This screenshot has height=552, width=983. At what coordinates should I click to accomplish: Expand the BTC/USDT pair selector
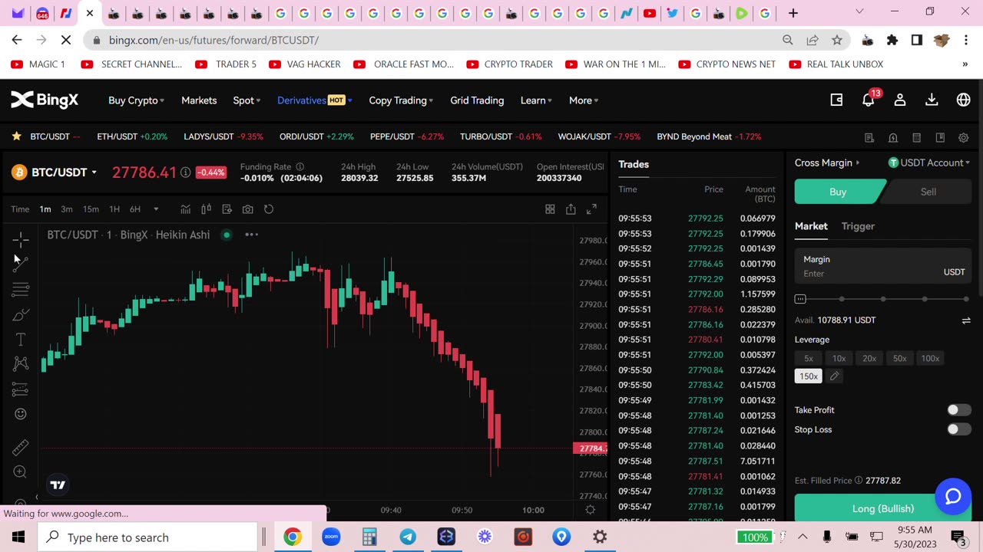click(65, 172)
